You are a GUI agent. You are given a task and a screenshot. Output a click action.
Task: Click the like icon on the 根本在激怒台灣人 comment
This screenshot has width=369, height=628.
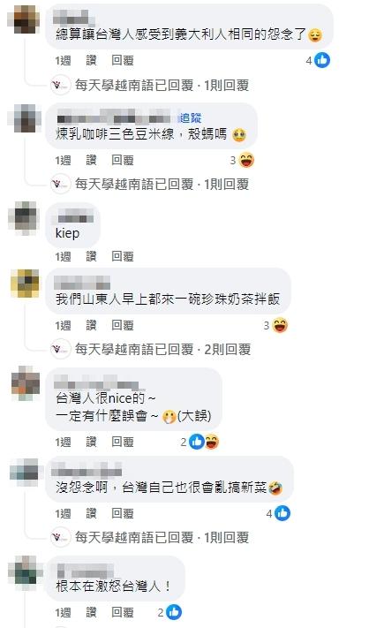coord(174,612)
